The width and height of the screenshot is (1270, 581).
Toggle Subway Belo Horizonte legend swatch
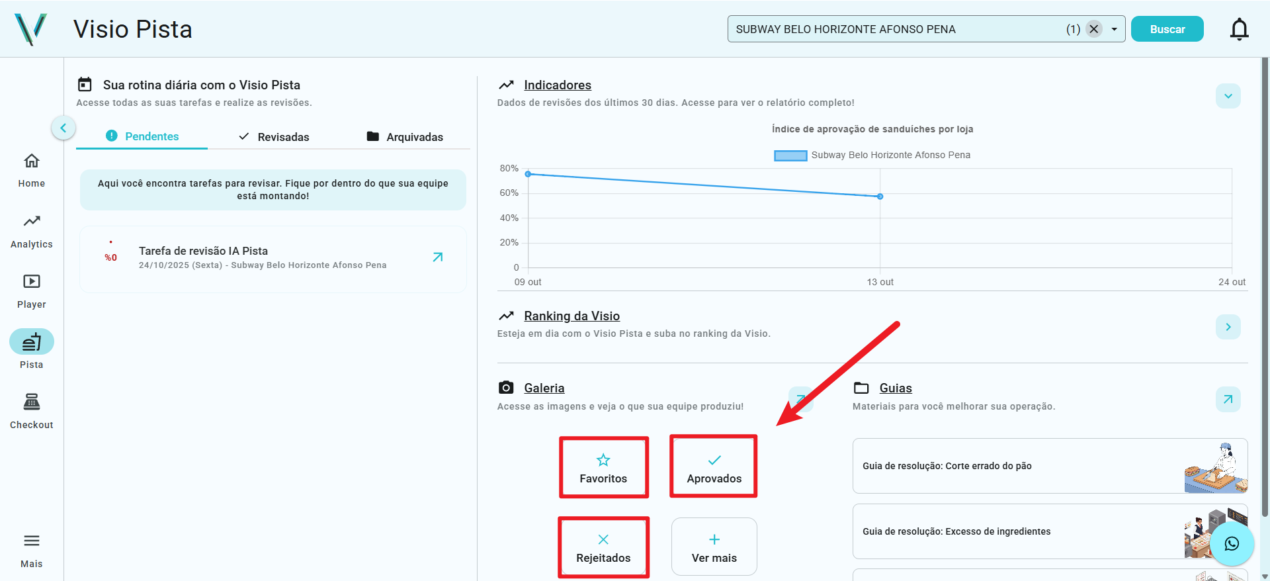pos(790,156)
